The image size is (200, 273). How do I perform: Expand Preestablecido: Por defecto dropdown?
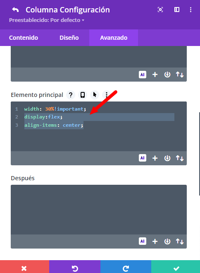pos(47,20)
